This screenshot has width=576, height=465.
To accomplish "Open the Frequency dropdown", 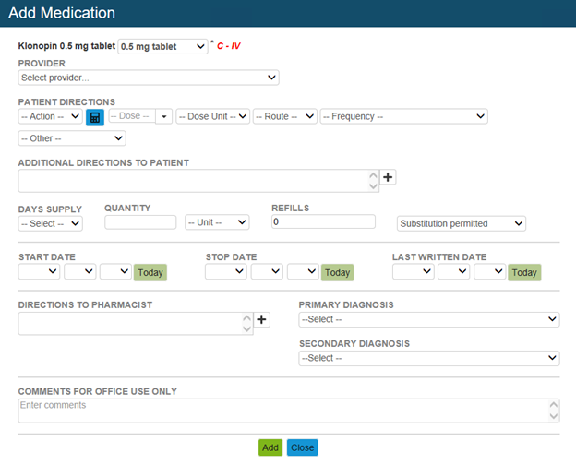I will tap(403, 117).
